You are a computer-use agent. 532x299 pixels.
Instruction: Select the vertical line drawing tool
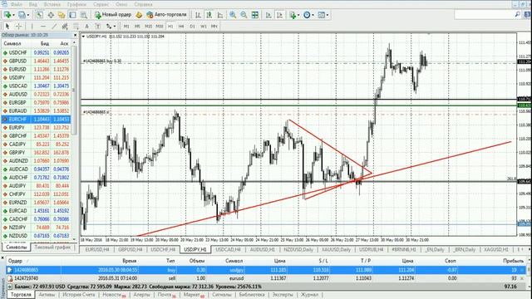coord(32,26)
